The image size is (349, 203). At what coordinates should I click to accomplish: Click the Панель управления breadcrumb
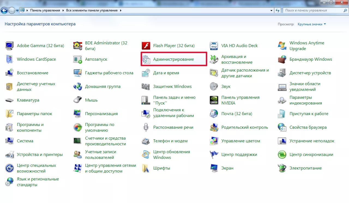pos(45,10)
